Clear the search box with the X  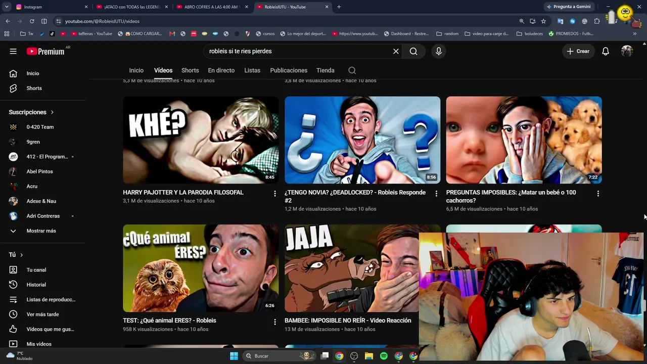coord(396,51)
